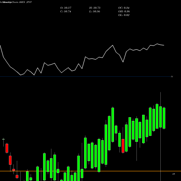
Task: Click the 51 price axis label
Action: [x=172, y=76]
